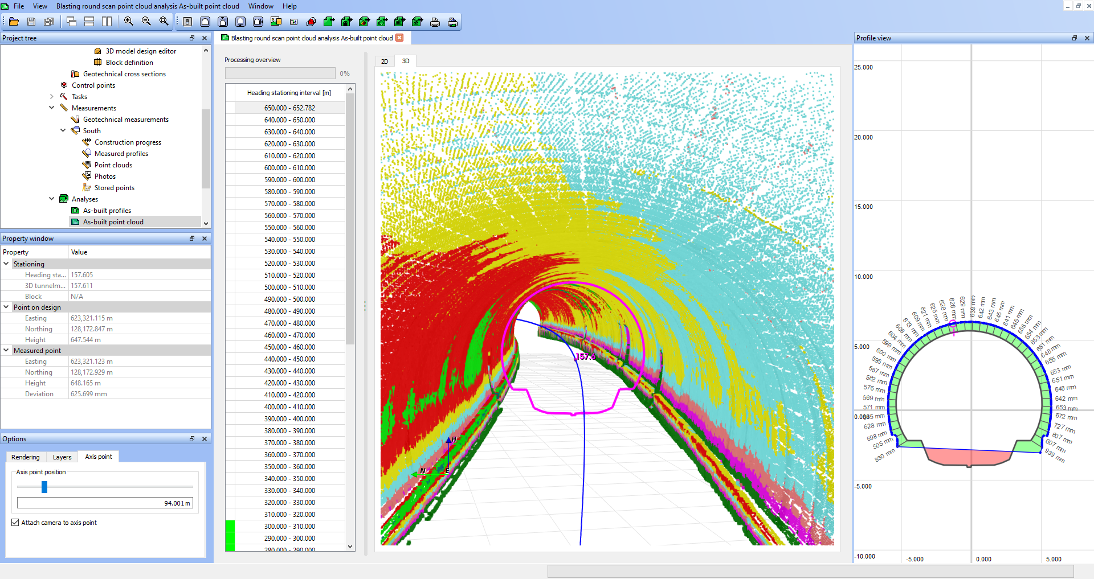Open the View menu
1094x579 pixels.
[40, 6]
